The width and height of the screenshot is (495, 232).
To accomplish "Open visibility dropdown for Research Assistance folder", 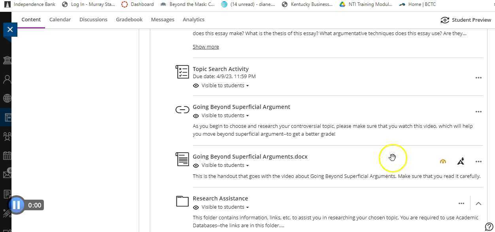I will 221,207.
